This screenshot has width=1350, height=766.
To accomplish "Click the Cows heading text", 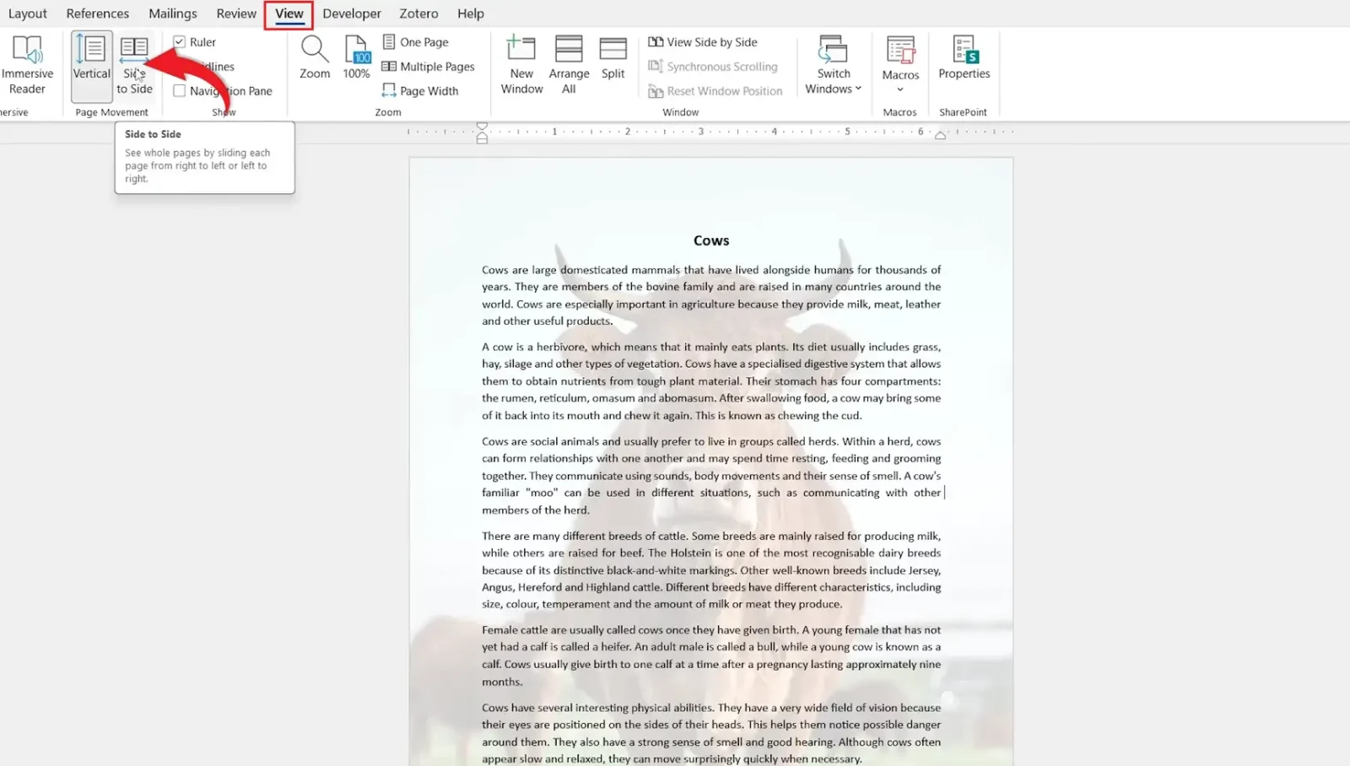I will [711, 240].
